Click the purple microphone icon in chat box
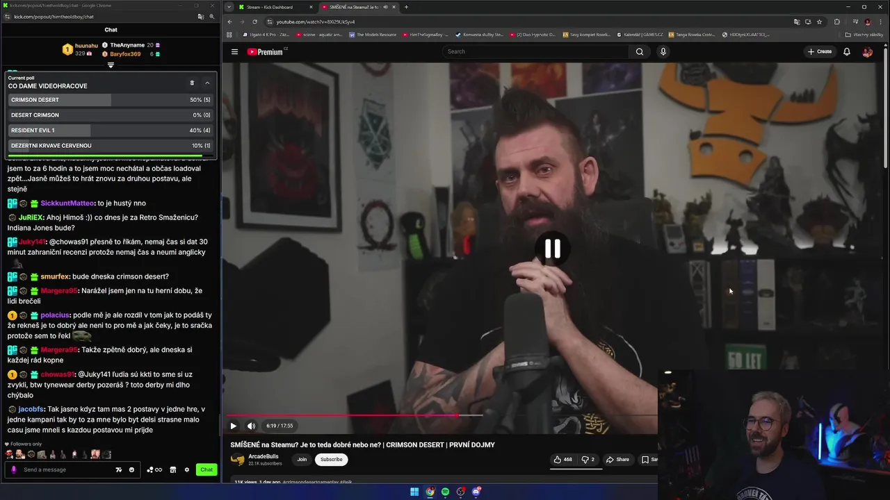Screen dimensions: 890x500 pos(13,469)
